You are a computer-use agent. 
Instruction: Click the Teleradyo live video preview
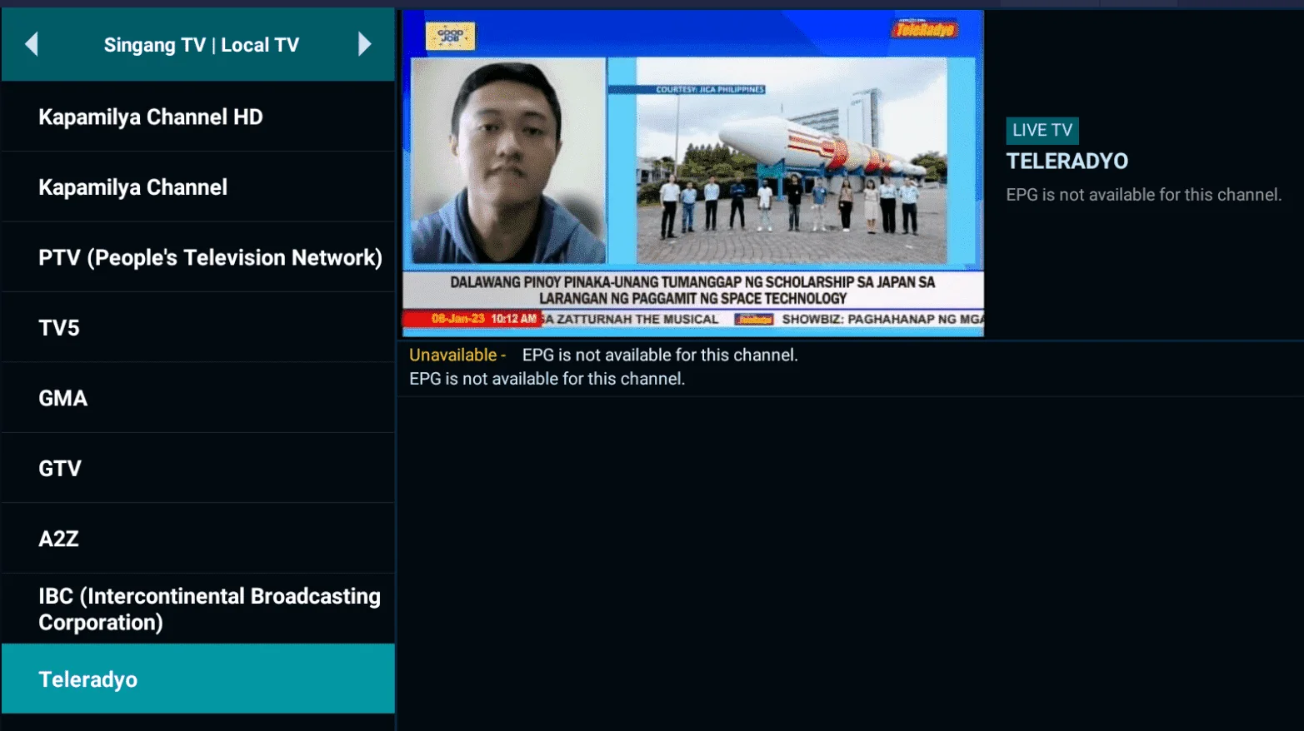pos(693,173)
